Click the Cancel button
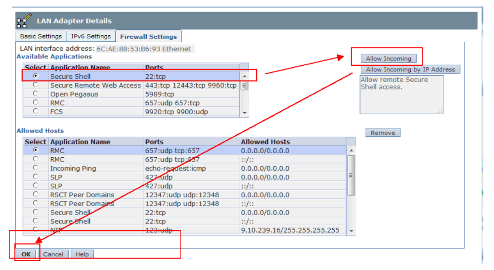The image size is (494, 270). click(x=53, y=254)
